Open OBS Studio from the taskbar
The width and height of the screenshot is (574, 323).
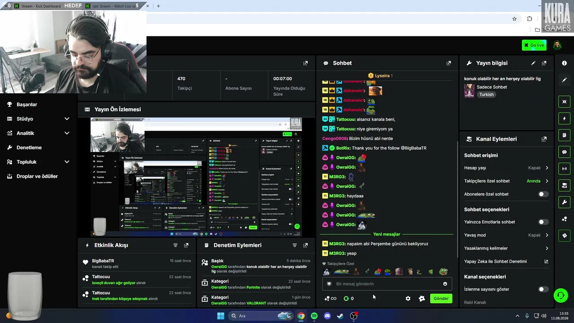353,316
